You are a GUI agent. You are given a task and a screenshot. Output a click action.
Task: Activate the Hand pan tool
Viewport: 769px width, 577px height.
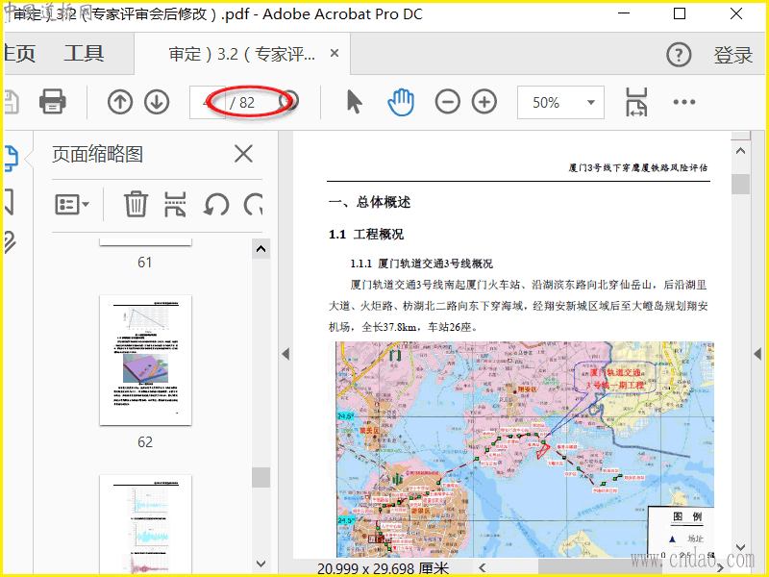pyautogui.click(x=401, y=101)
